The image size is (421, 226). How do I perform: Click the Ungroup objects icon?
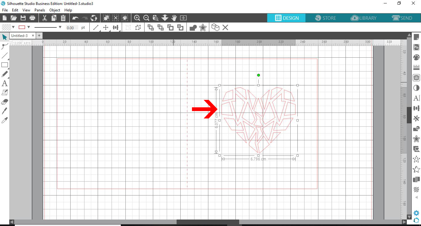coord(138,27)
